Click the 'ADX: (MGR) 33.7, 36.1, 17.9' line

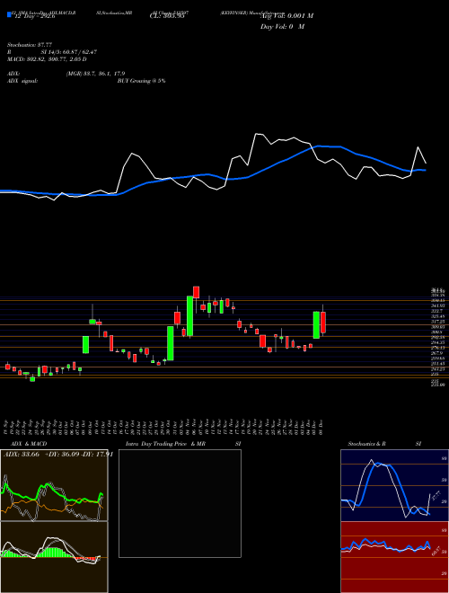[66, 74]
